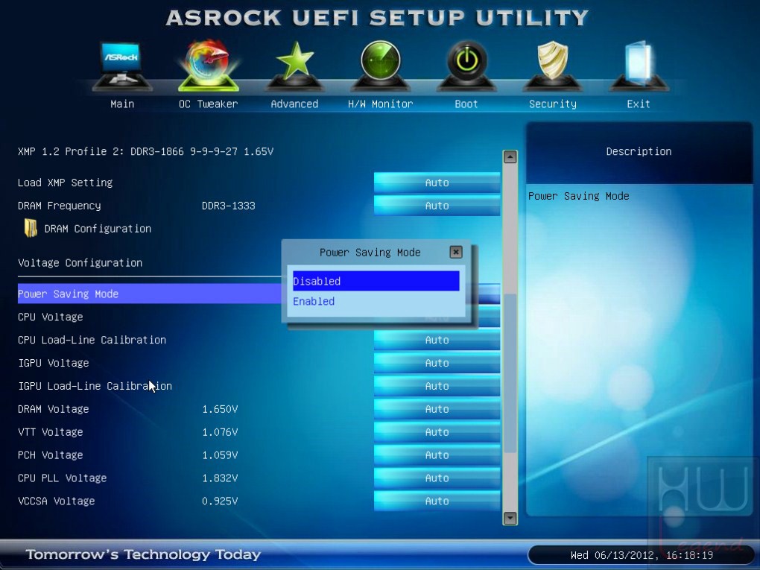This screenshot has width=760, height=570.
Task: Click the 1.076V VTT voltage value
Action: coord(220,432)
